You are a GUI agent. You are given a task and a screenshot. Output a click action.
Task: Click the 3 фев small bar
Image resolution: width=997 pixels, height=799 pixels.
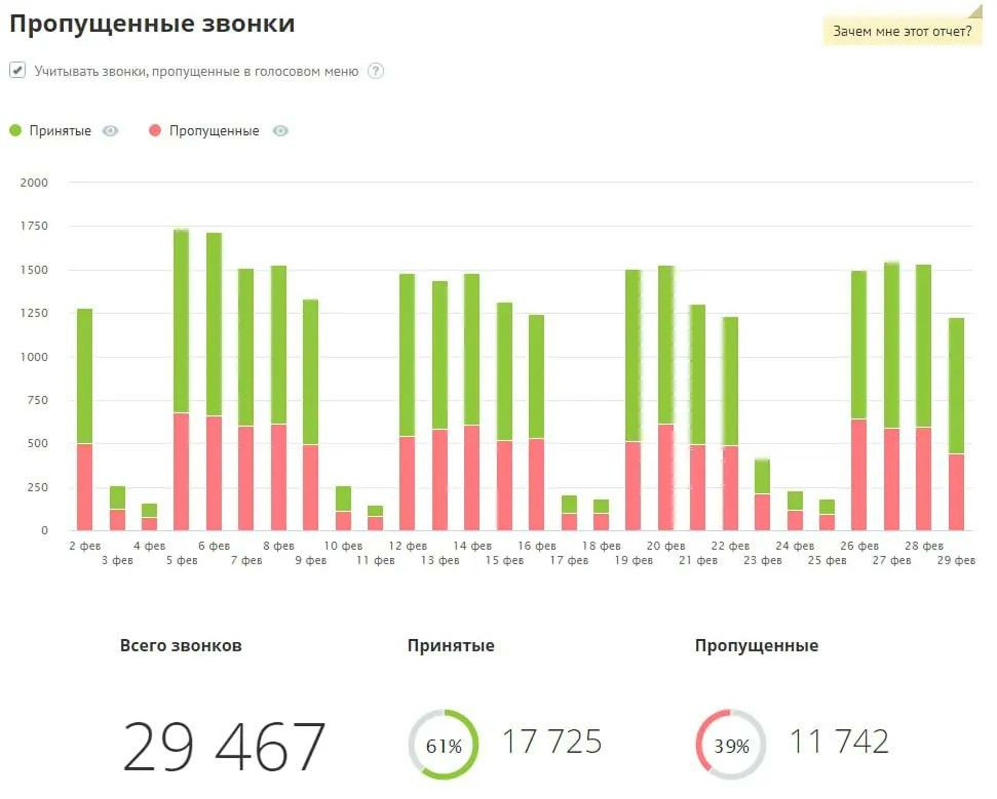coord(117,508)
